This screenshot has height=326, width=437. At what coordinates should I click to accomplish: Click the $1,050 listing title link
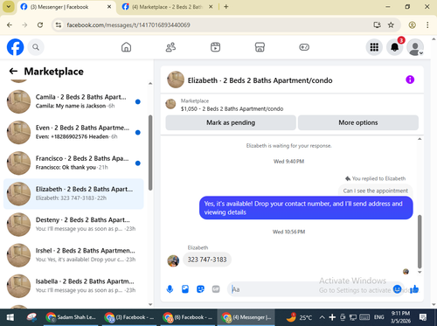point(232,108)
